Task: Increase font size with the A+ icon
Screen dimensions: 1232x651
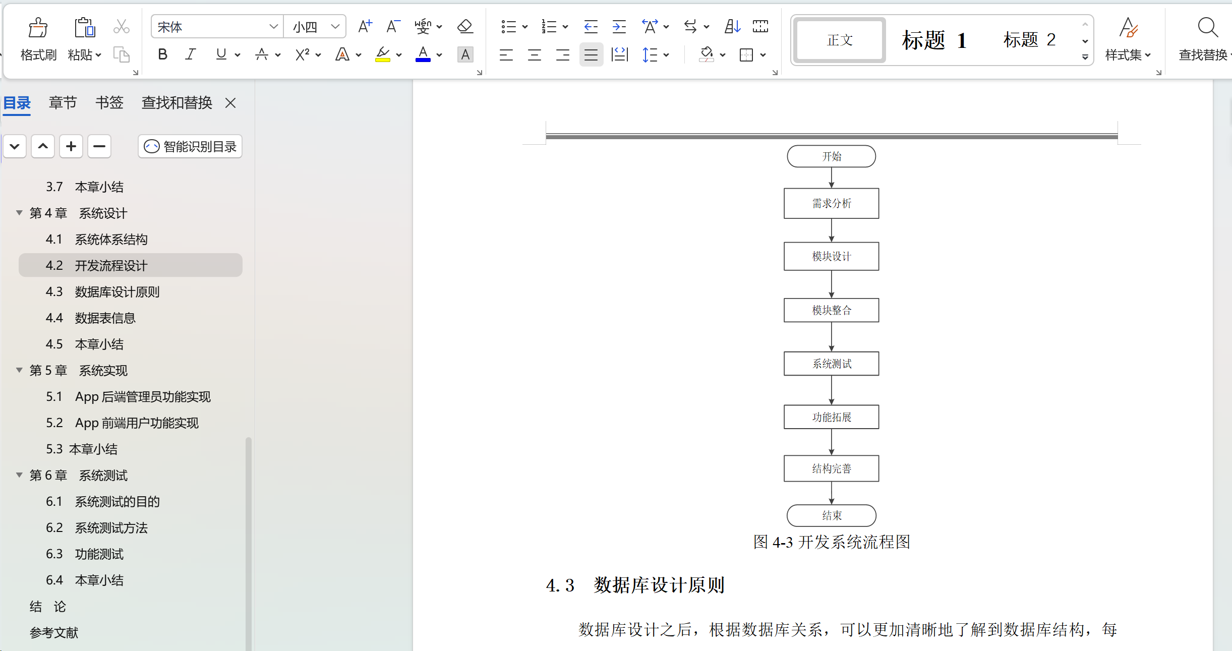Action: pyautogui.click(x=365, y=26)
